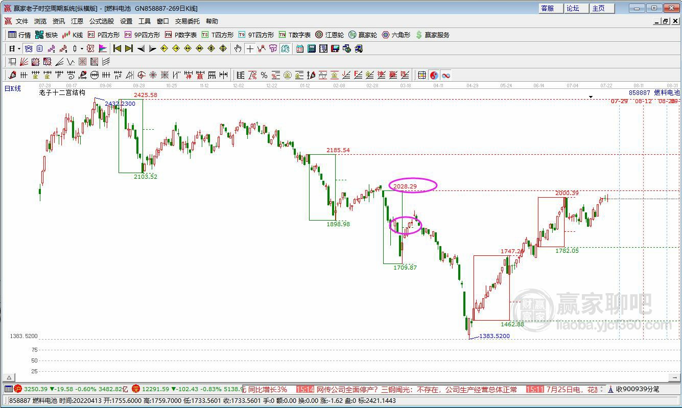Screen dimensions: 682x408
Task: Step chart left with black left triangle
Action: [x=141, y=49]
